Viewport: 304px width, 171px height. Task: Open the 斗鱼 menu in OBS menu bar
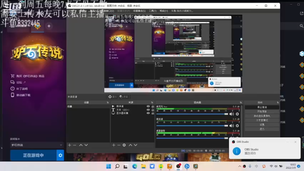pyautogui.click(x=182, y=11)
